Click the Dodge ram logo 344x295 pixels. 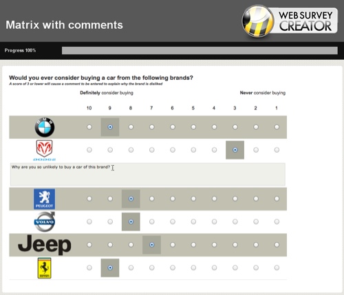pos(45,151)
